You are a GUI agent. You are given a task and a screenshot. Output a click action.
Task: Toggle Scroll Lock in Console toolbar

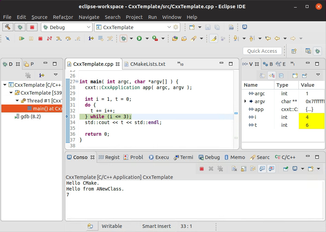(243, 169)
